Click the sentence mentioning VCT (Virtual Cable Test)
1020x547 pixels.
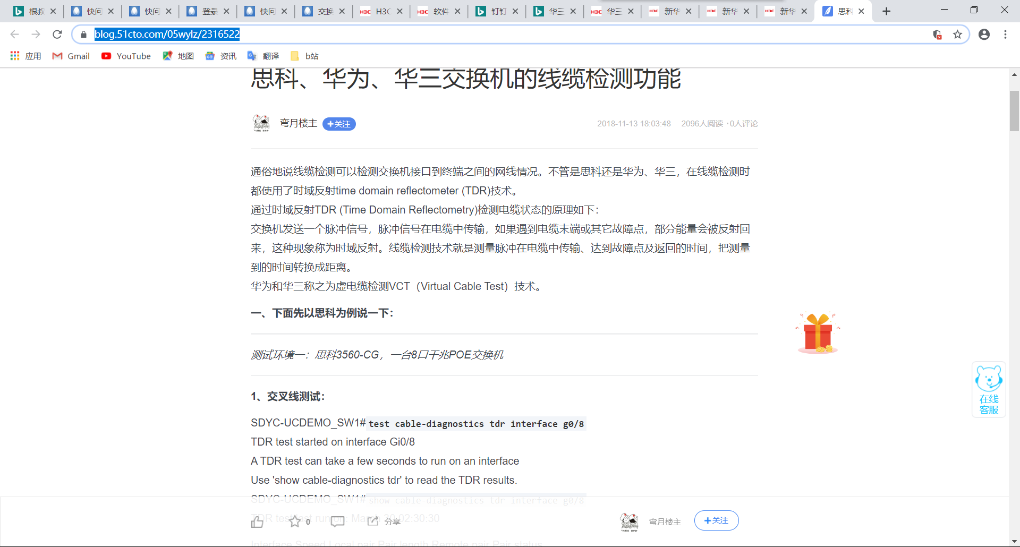(398, 287)
